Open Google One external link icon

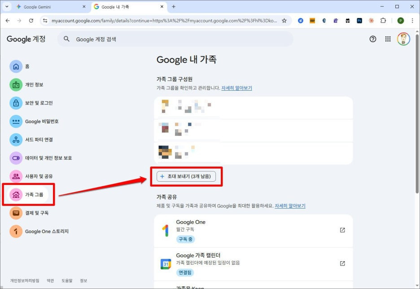[x=342, y=230]
